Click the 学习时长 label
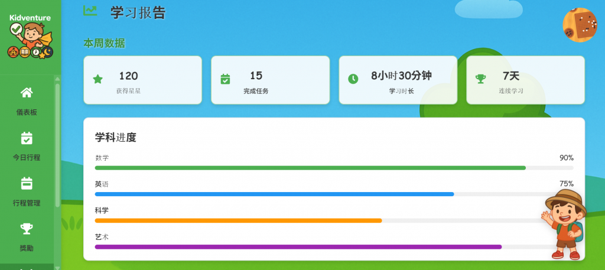 click(x=401, y=92)
